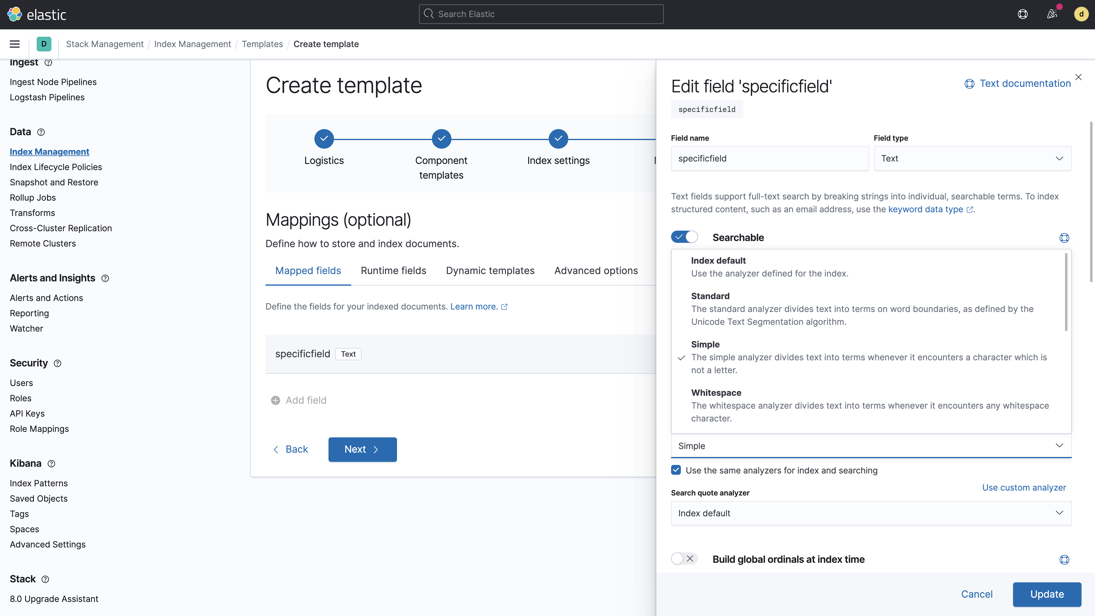This screenshot has height=616, width=1095.
Task: Click the global ordinals help icon
Action: pos(1064,559)
